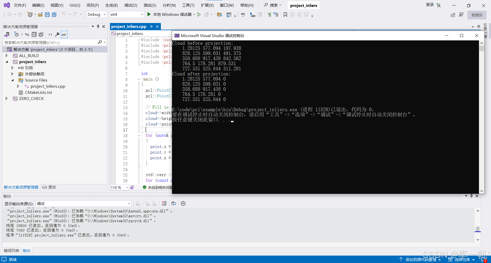Close the project_inliers.cpp editor tab
This screenshot has width=491, height=263.
click(157, 26)
